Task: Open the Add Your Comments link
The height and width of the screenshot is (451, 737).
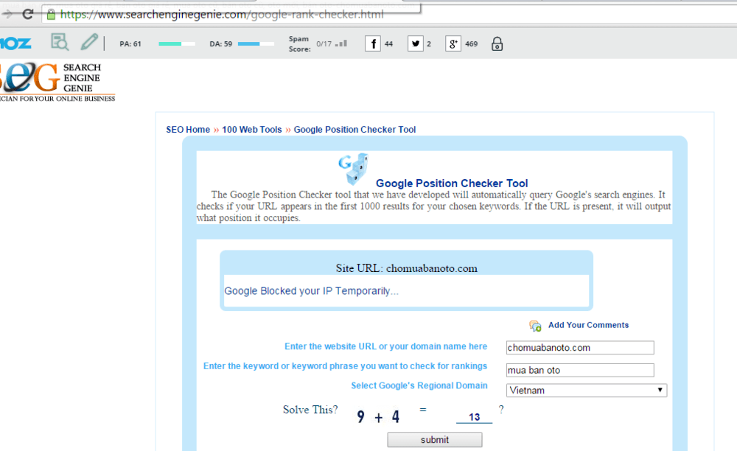Action: pyautogui.click(x=588, y=325)
